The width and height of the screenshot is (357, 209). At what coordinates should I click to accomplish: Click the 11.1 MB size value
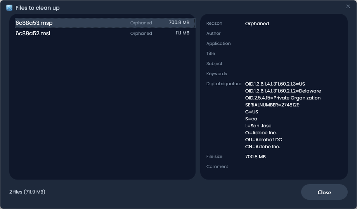click(182, 33)
